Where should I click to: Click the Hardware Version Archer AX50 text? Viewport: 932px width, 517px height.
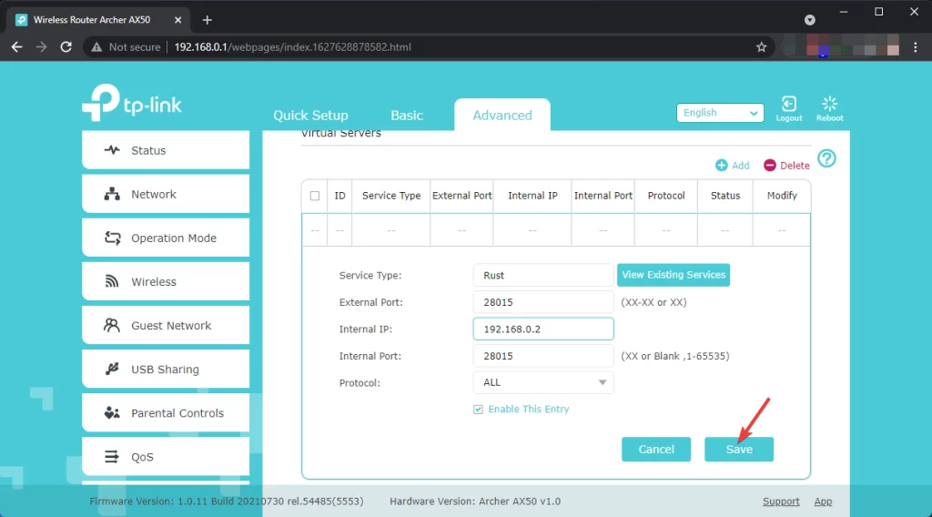[x=475, y=502]
